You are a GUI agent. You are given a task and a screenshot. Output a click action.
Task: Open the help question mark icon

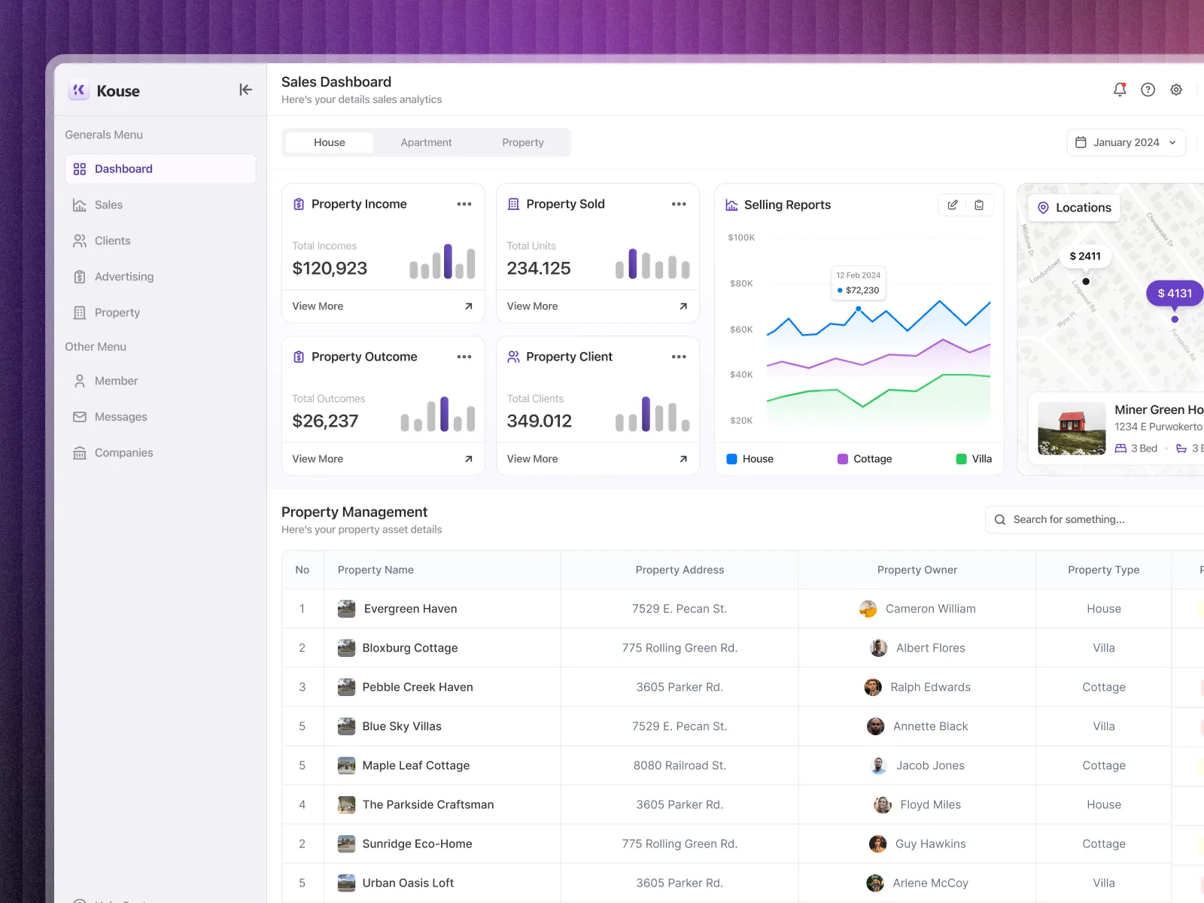(x=1148, y=90)
